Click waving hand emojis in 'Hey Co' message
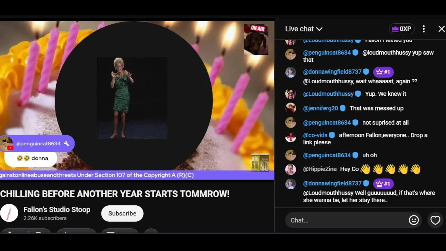This screenshot has width=446, height=251. (x=390, y=169)
